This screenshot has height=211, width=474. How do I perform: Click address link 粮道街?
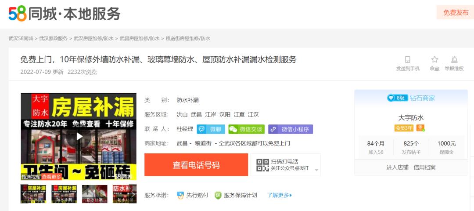pyautogui.click(x=203, y=143)
